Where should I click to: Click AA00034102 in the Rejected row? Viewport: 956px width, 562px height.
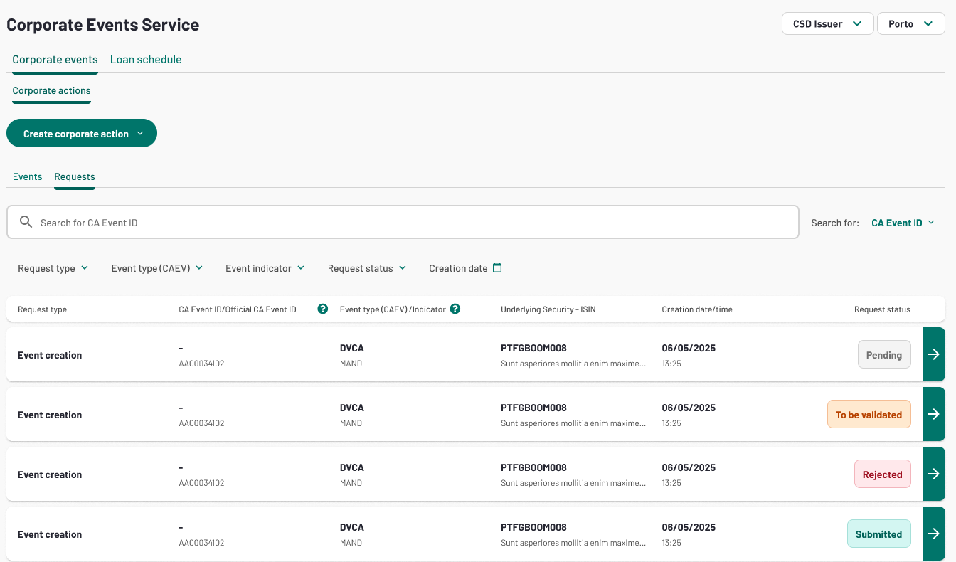coord(201,483)
